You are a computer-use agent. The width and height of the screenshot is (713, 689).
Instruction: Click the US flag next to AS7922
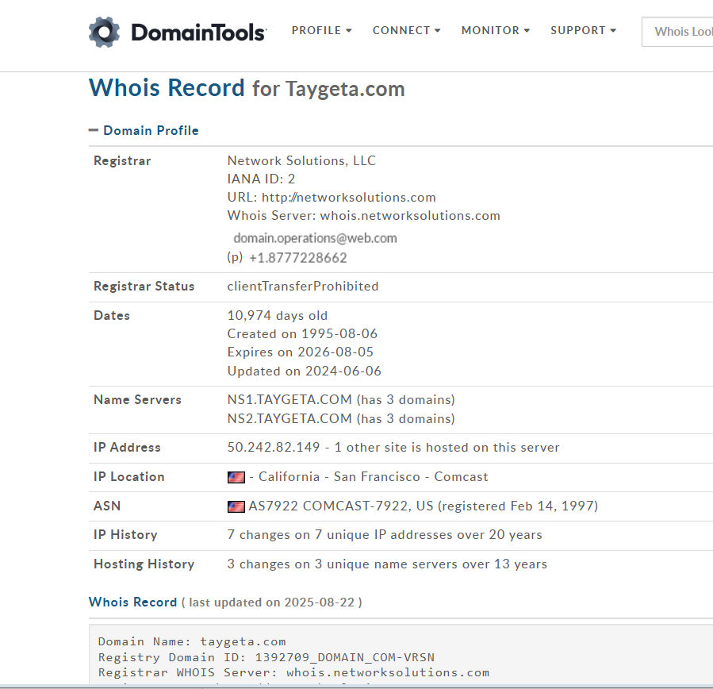pyautogui.click(x=236, y=506)
